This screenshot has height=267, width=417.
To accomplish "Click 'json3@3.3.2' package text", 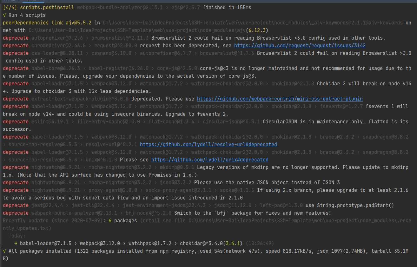I will point(175,183).
